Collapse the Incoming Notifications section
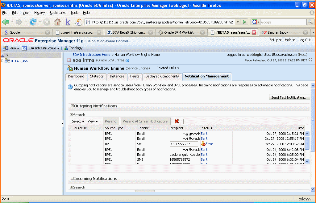The image size is (316, 203). 72,178
